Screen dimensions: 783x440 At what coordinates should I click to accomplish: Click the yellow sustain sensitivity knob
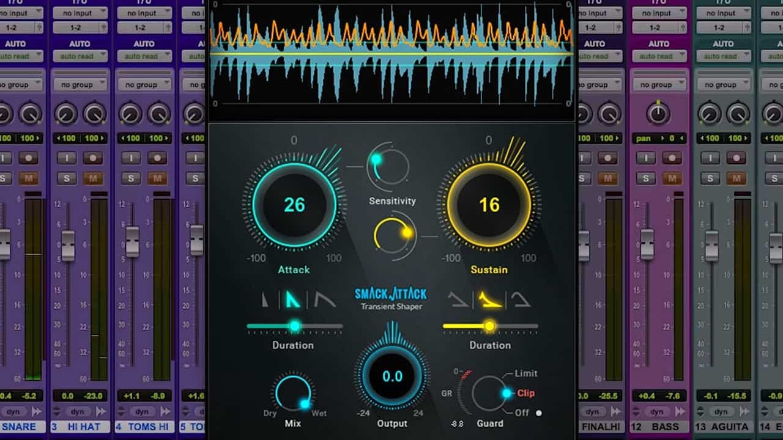395,235
